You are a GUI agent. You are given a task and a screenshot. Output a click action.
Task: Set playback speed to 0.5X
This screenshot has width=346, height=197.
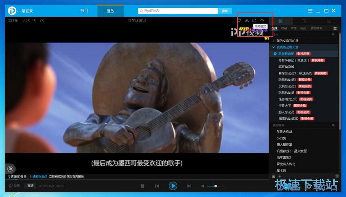pos(26,20)
